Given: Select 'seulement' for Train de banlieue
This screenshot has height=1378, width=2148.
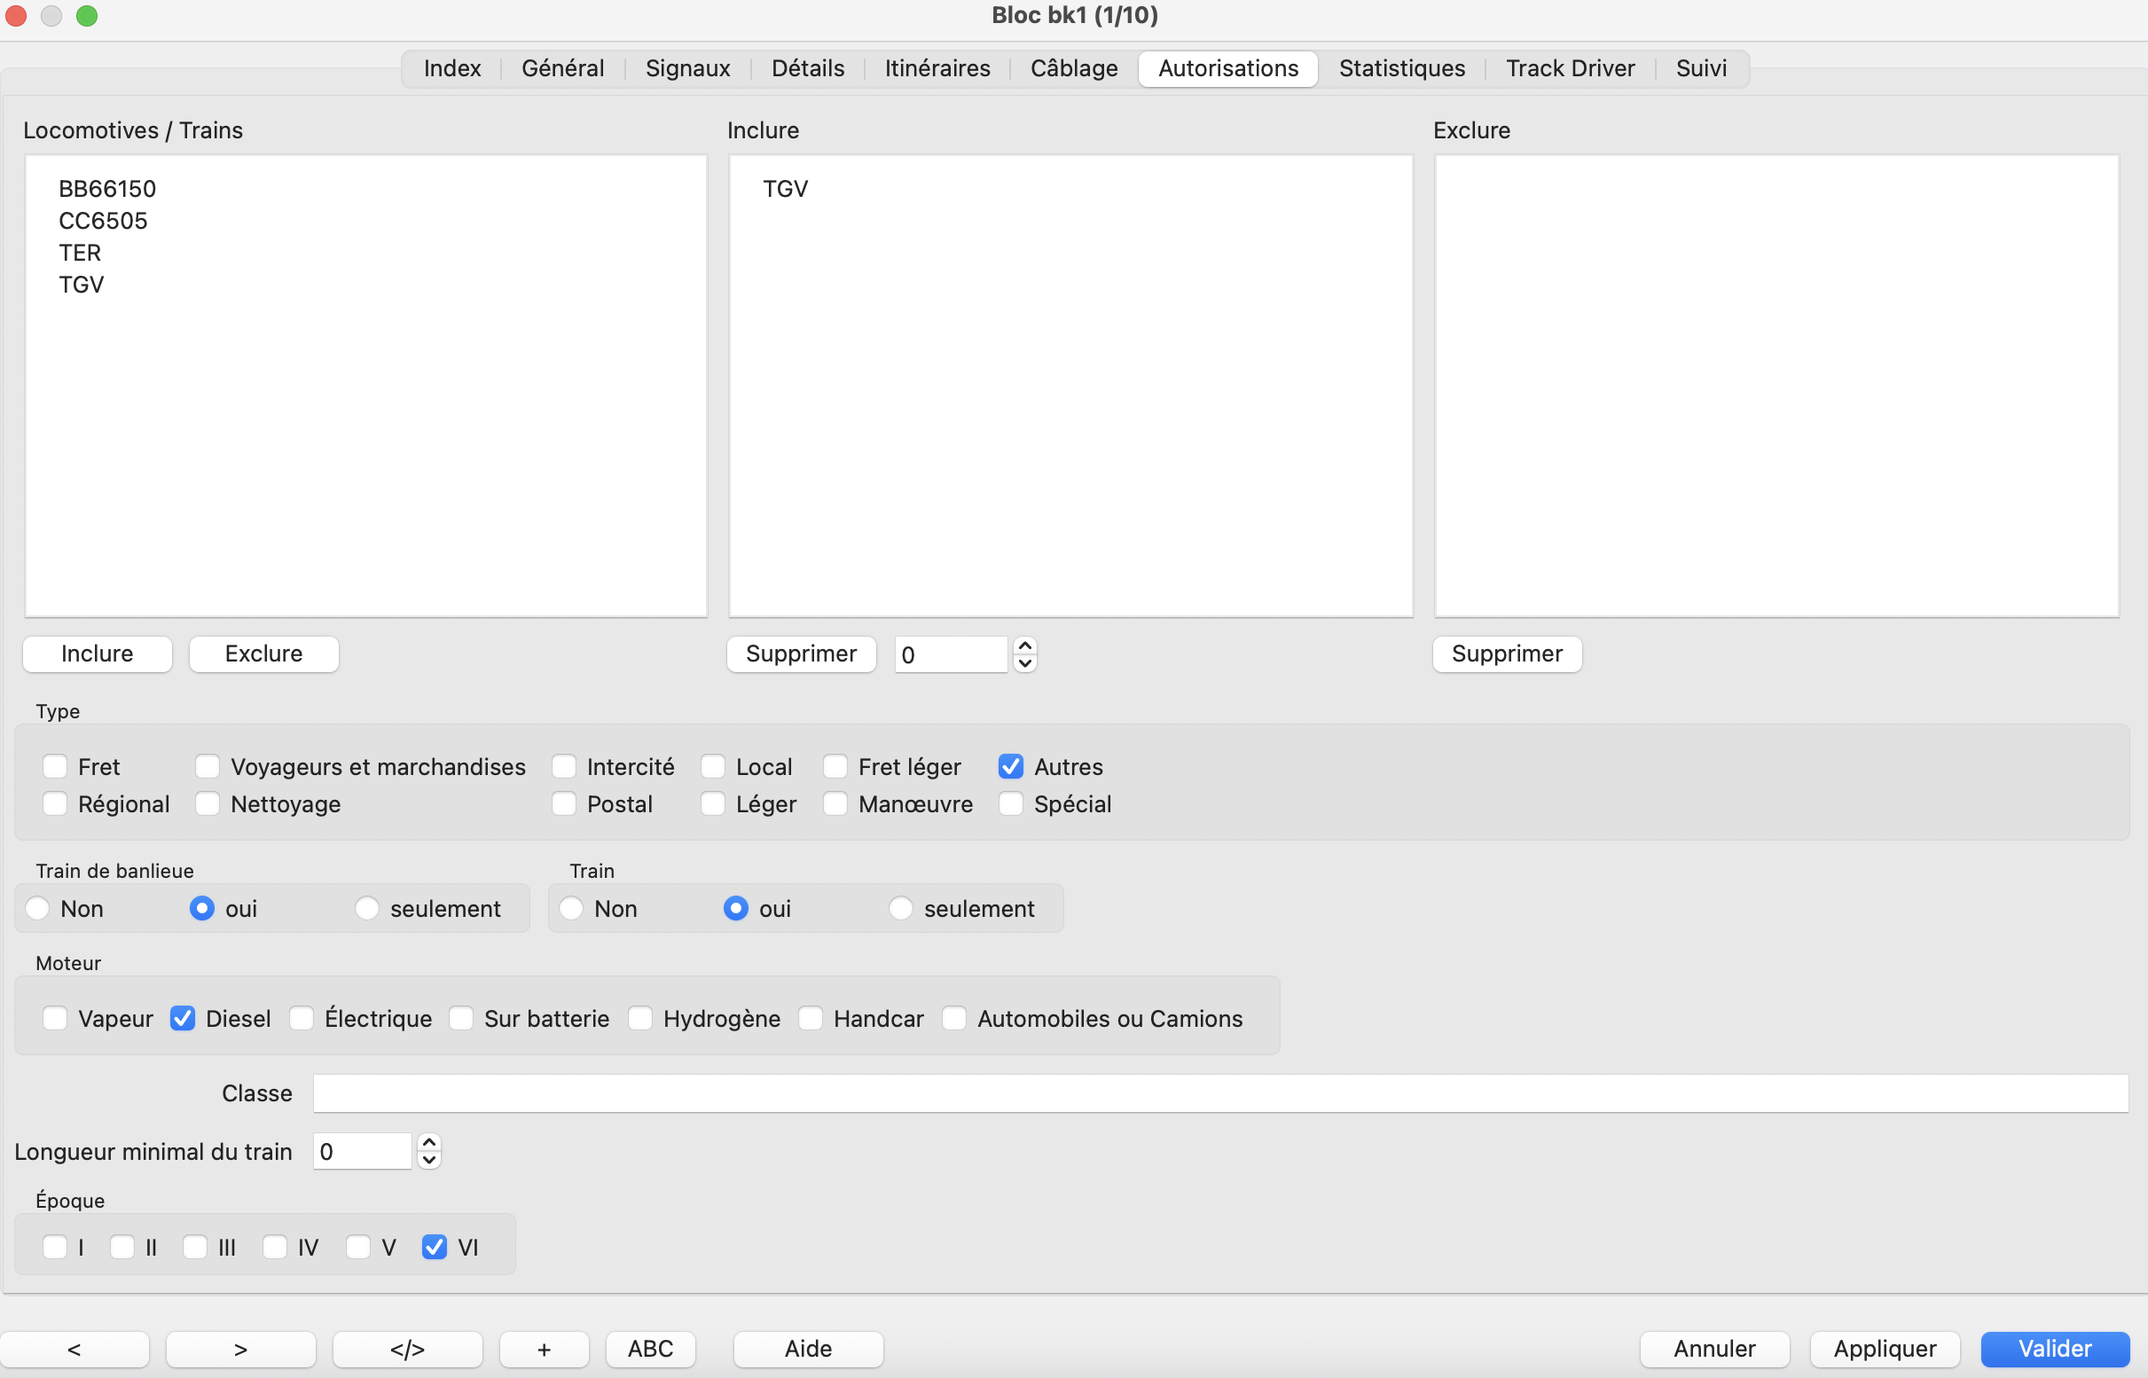Looking at the screenshot, I should (x=367, y=908).
